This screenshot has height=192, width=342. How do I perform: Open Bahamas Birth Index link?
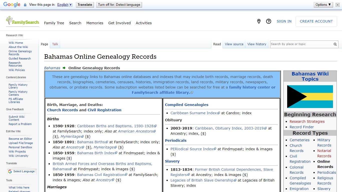pyautogui.click(x=97, y=153)
